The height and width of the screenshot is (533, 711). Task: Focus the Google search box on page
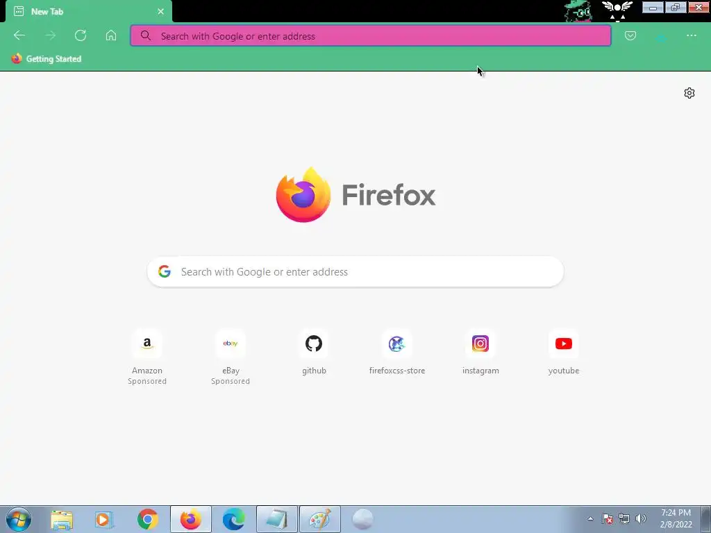(355, 271)
